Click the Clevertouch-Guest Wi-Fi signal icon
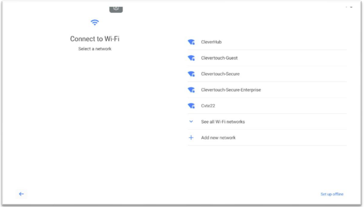This screenshot has width=364, height=207. 191,58
